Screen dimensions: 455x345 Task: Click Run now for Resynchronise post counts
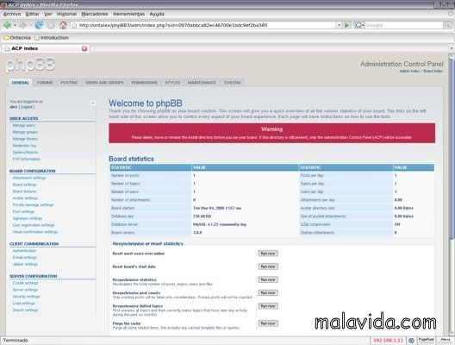point(268,292)
